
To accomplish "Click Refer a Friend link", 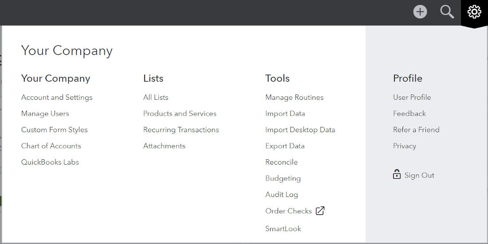I will click(417, 130).
